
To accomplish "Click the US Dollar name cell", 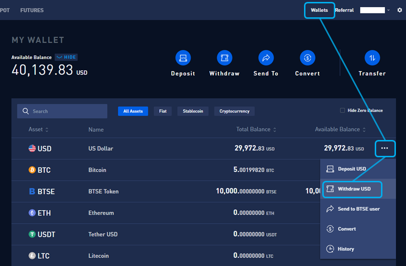I will coord(101,149).
